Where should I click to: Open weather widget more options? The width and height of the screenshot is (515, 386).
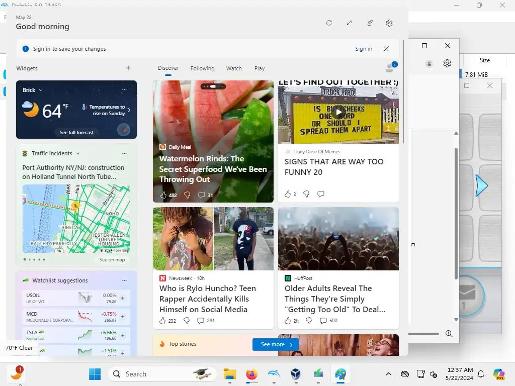124,89
